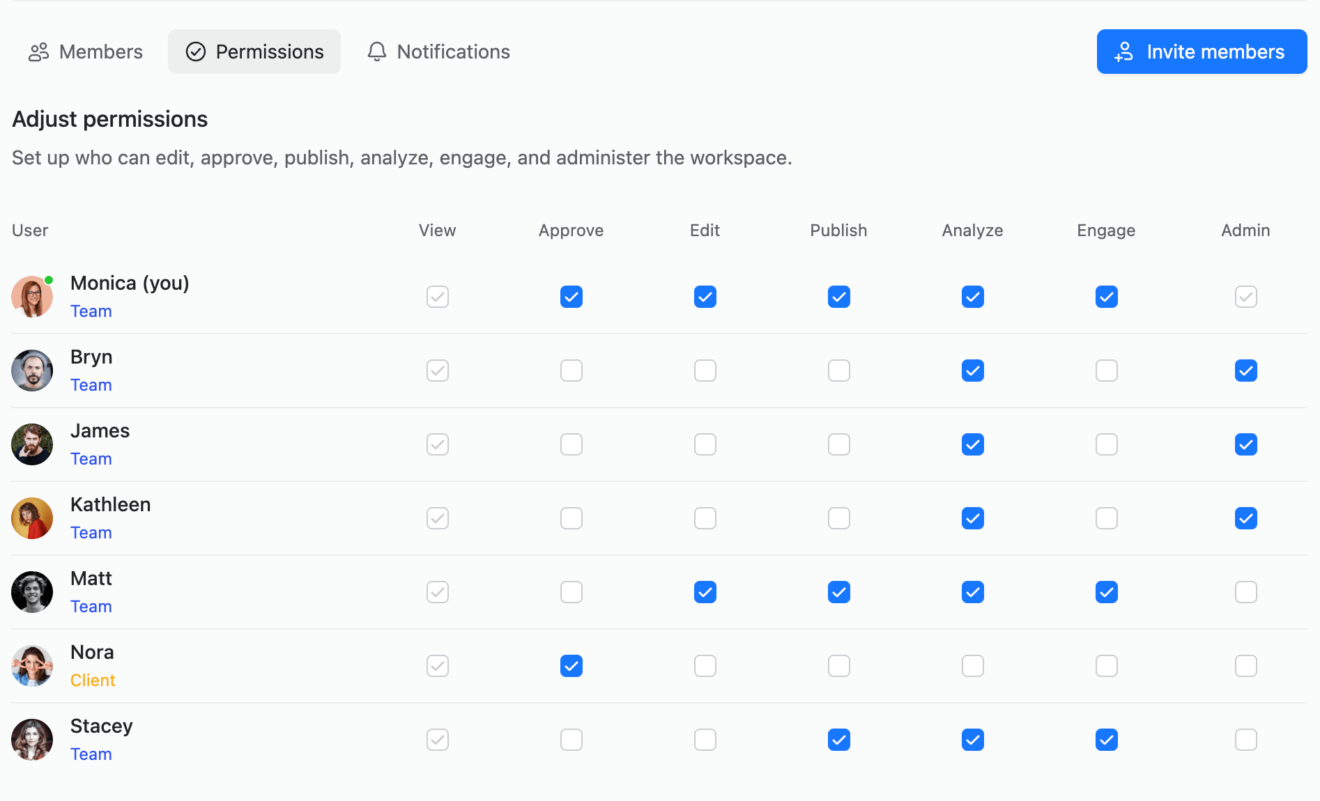This screenshot has height=801, width=1320.
Task: Disable Analyze permission for Kathleen
Action: coord(973,518)
